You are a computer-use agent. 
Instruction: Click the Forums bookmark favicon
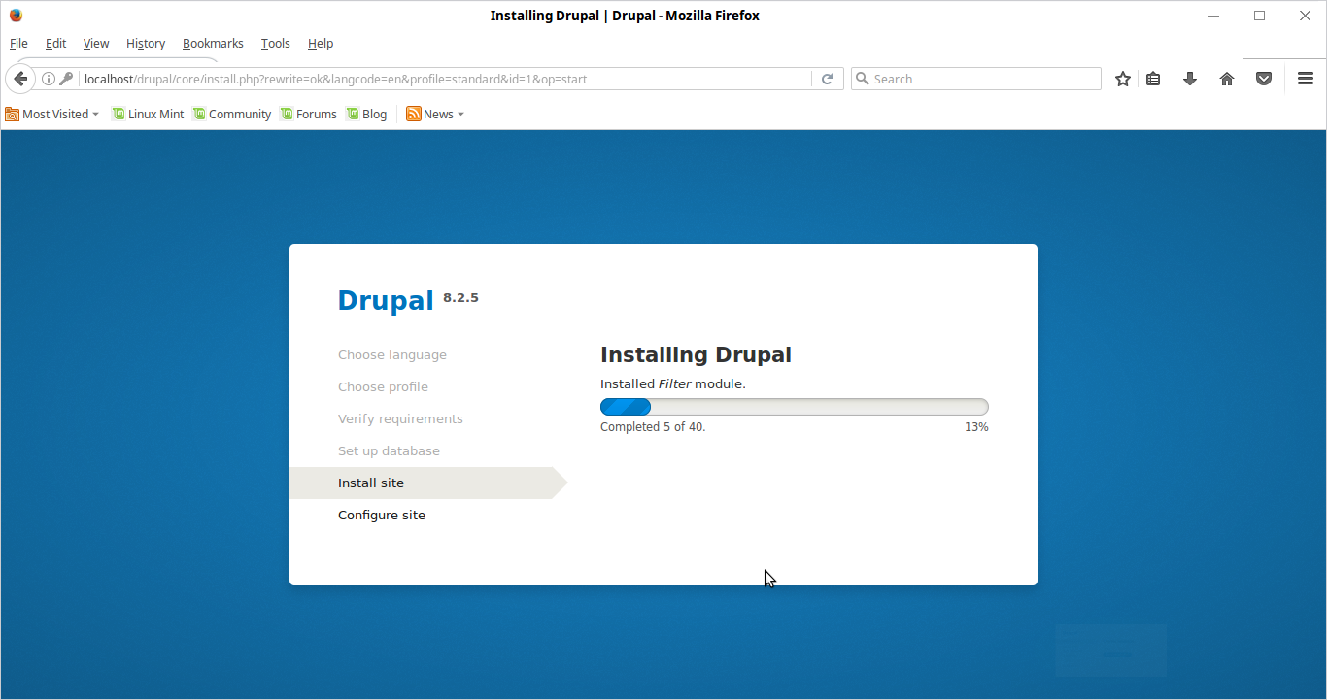[287, 114]
